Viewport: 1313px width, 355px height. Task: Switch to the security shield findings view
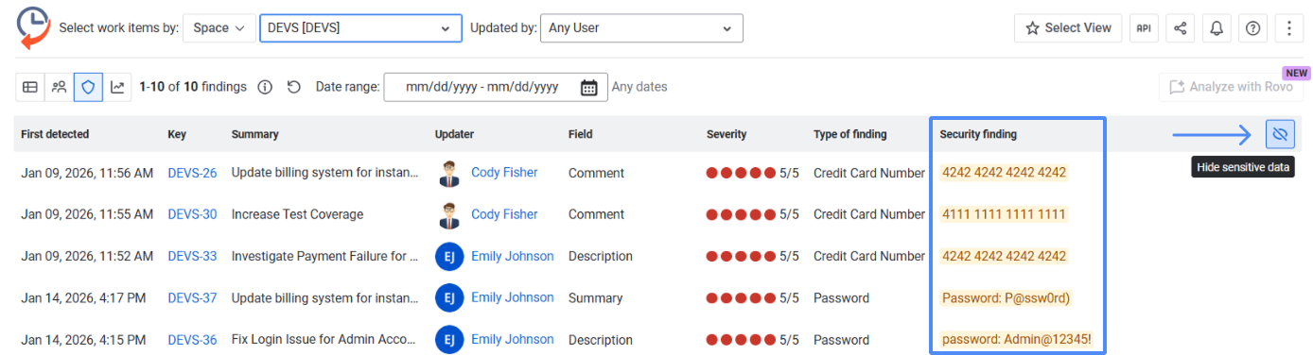88,87
